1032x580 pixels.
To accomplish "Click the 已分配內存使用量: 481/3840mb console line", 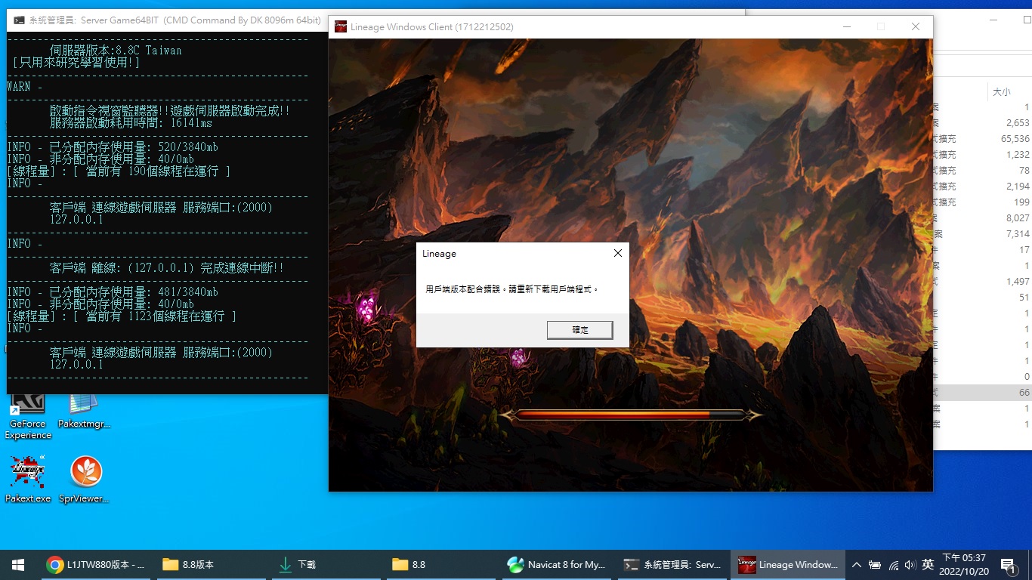I will coord(113,292).
